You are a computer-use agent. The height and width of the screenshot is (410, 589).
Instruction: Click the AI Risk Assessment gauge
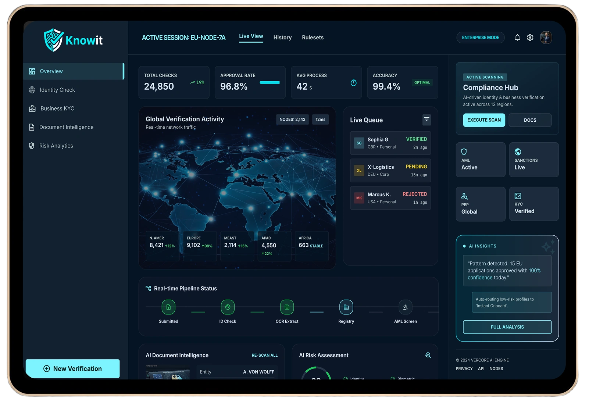point(316,373)
